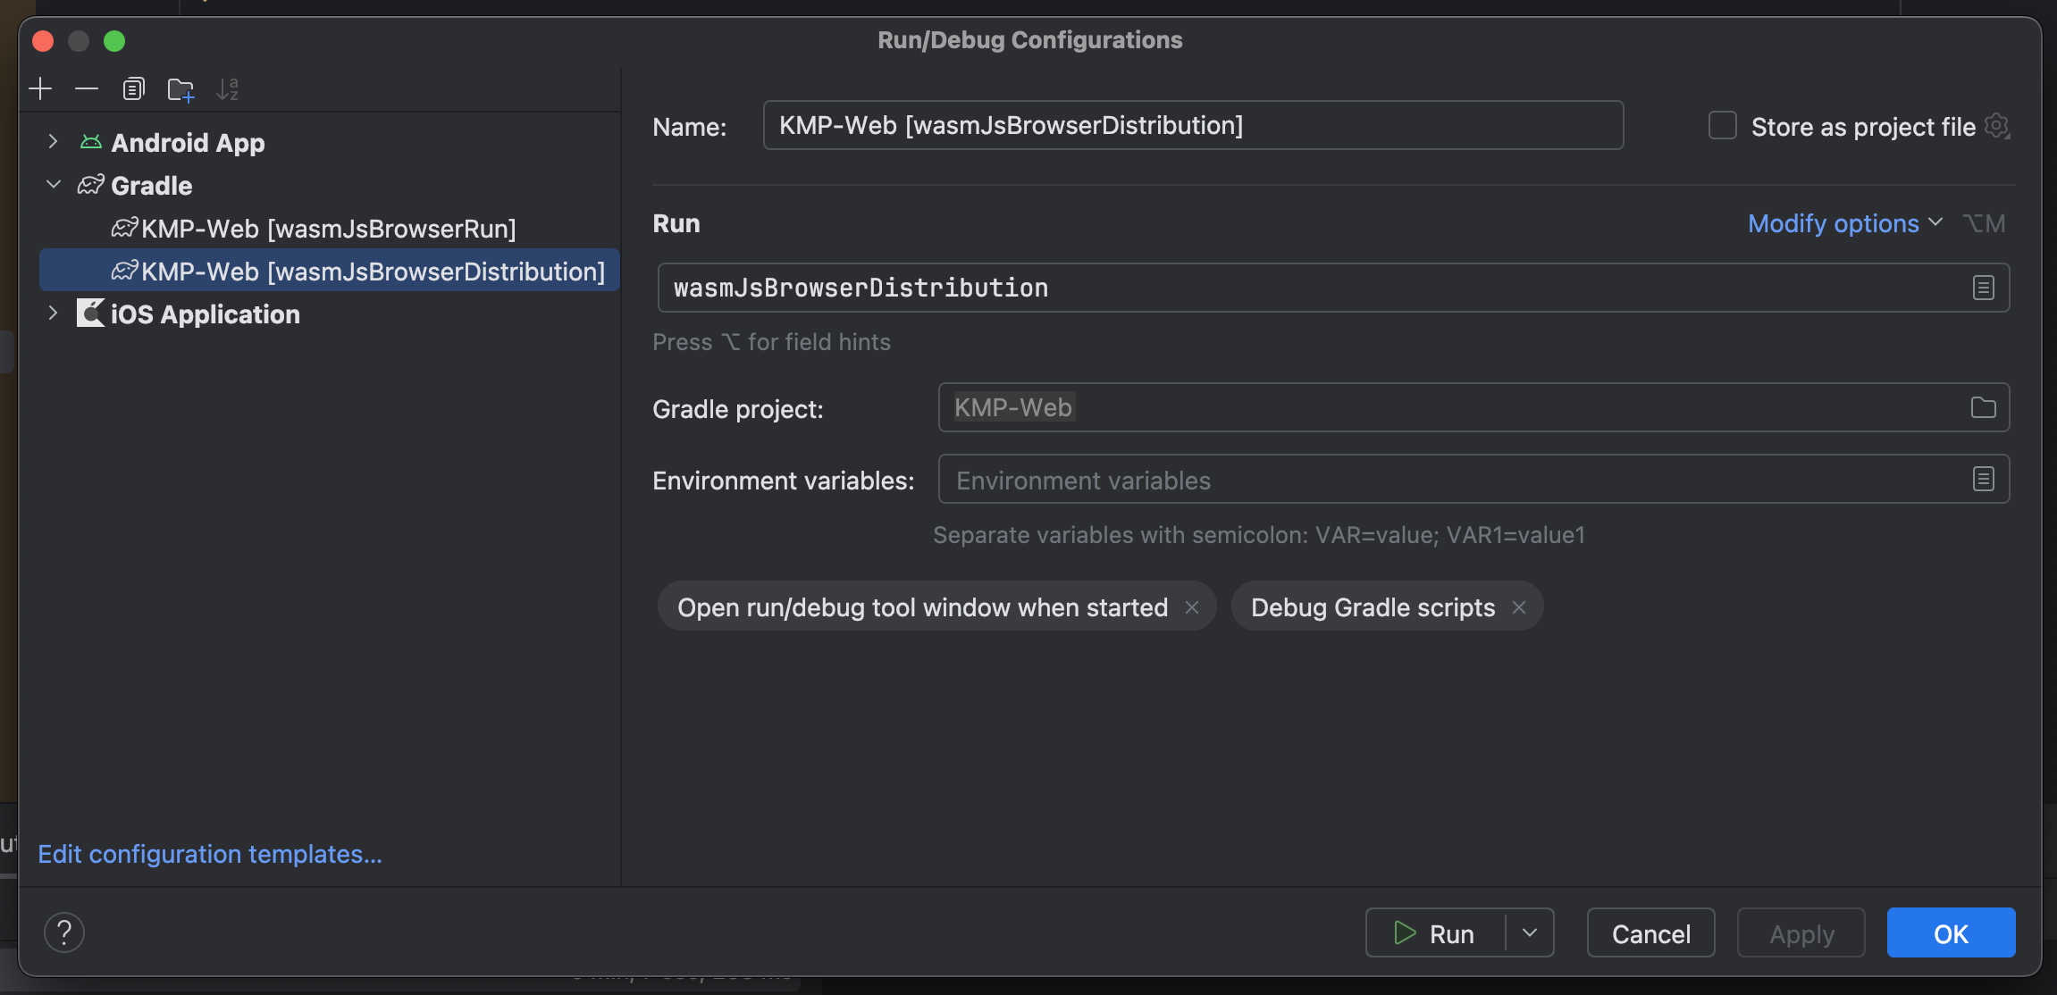Screen dimensions: 2057x995
Task: Open Edit configuration templates link
Action: point(210,854)
